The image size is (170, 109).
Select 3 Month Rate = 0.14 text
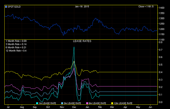(x=16, y=44)
